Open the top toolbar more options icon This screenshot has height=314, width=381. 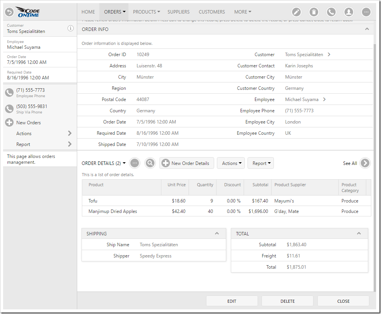click(x=366, y=12)
